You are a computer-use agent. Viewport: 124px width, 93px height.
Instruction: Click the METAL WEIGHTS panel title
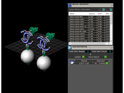(x=80, y=4)
